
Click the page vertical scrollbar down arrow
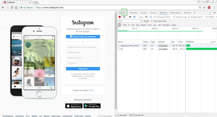[116, 116]
